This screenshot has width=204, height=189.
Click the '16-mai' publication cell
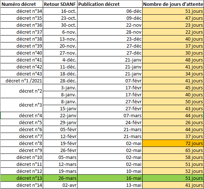[x=110, y=178]
